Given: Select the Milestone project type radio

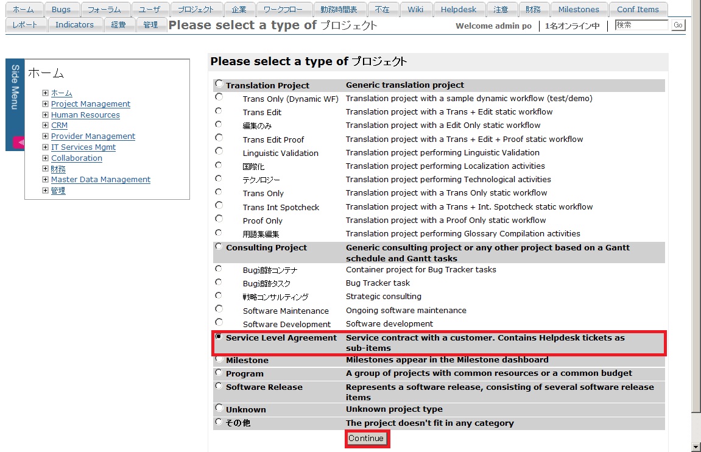Looking at the screenshot, I should point(219,359).
